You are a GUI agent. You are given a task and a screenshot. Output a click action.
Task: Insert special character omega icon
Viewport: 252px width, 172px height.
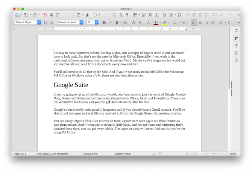[x=179, y=15]
